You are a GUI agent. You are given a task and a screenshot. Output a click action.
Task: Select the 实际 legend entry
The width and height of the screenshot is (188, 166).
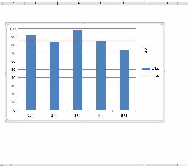150,69
